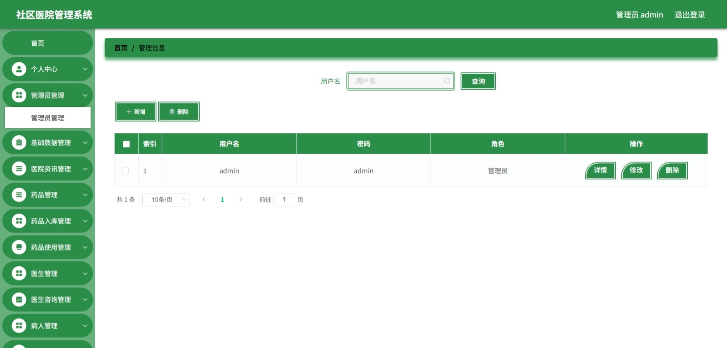Image resolution: width=727 pixels, height=348 pixels.
Task: Focus the 用户名 search input field
Action: 401,81
